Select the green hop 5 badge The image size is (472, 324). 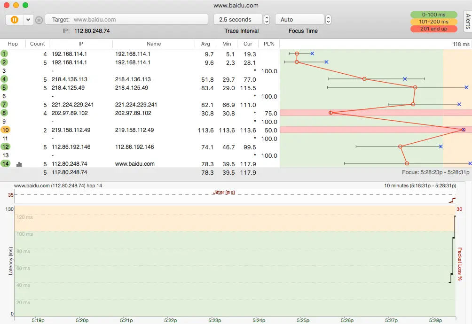pos(4,87)
